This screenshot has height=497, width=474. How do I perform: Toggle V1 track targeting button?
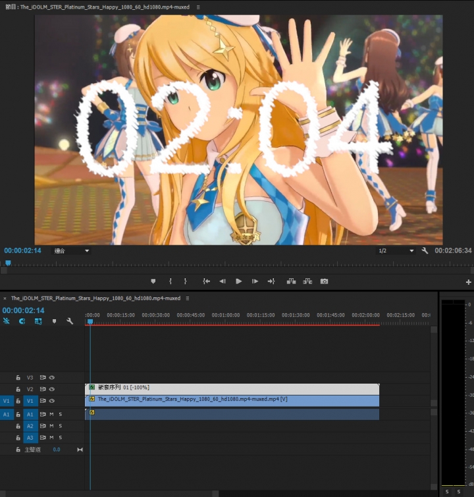click(30, 401)
